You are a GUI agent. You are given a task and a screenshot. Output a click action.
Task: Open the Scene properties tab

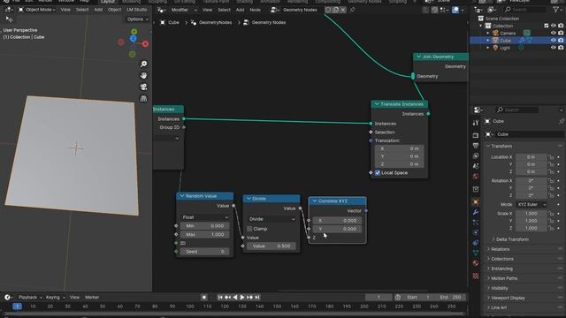click(x=476, y=166)
